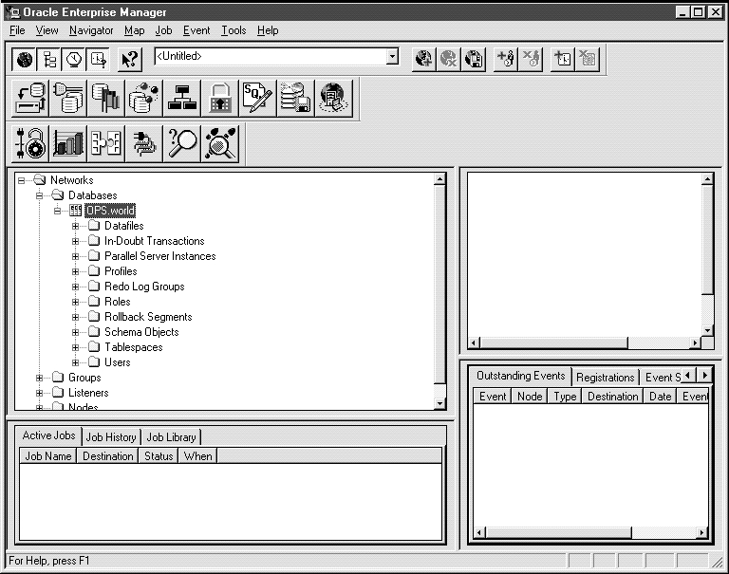Viewport: 729px width, 574px height.
Task: Activate the context help pointer icon
Action: click(x=130, y=60)
